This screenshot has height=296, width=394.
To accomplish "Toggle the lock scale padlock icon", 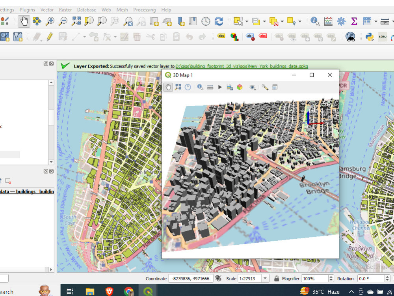I will pyautogui.click(x=277, y=279).
